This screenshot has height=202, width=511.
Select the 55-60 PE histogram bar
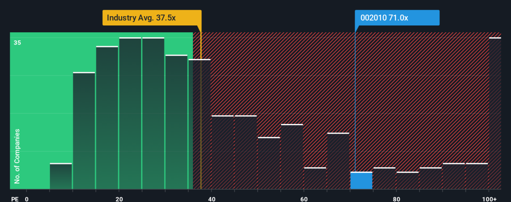tap(292, 157)
